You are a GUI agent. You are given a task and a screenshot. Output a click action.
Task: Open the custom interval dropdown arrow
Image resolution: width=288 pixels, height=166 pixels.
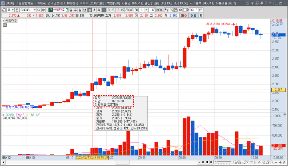click(146, 10)
